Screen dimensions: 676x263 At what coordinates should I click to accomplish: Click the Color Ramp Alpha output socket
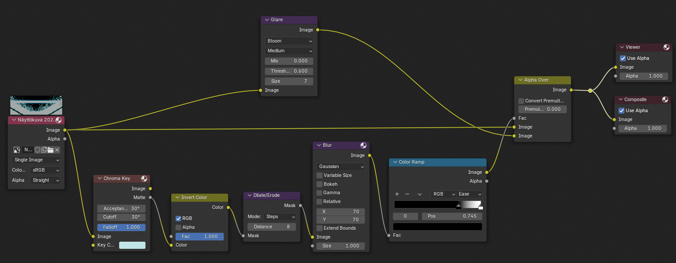(x=487, y=181)
